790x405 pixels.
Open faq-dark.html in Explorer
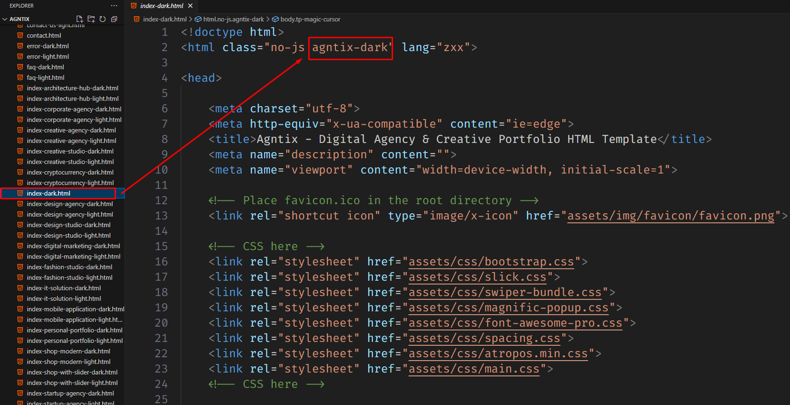pos(45,67)
